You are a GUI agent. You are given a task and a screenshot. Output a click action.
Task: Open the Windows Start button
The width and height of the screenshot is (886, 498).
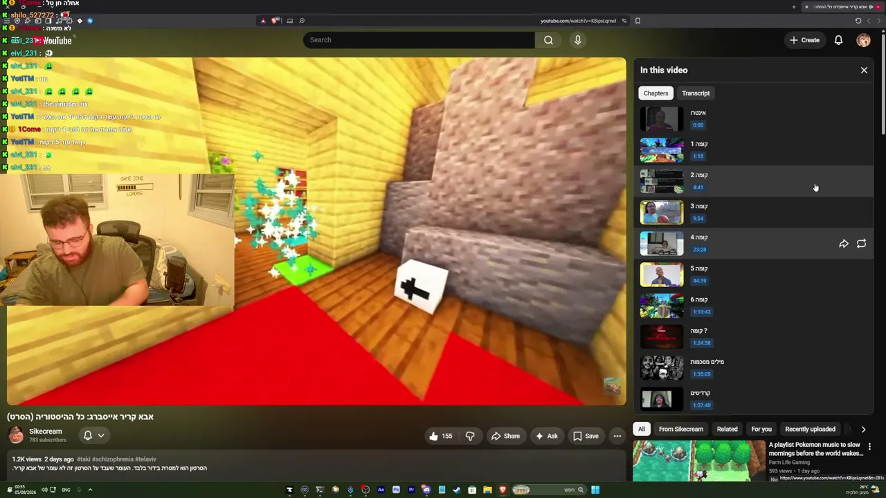pyautogui.click(x=595, y=490)
